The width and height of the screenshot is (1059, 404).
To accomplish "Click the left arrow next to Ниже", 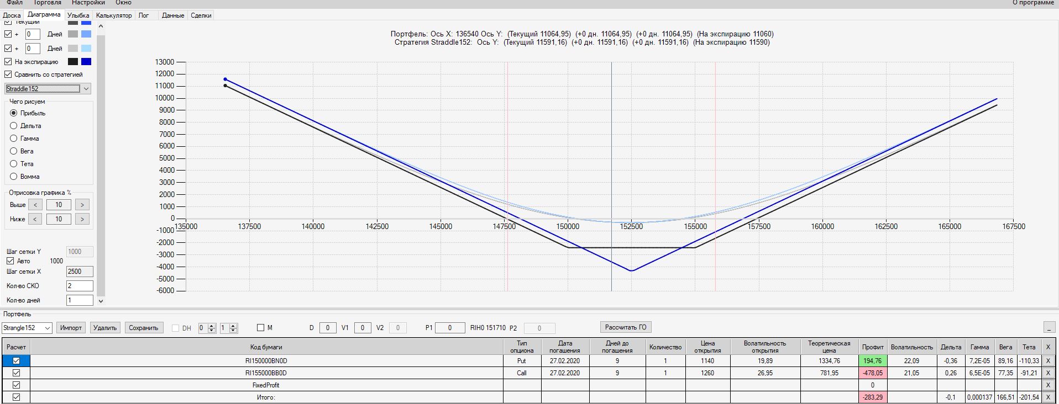I will point(35,219).
